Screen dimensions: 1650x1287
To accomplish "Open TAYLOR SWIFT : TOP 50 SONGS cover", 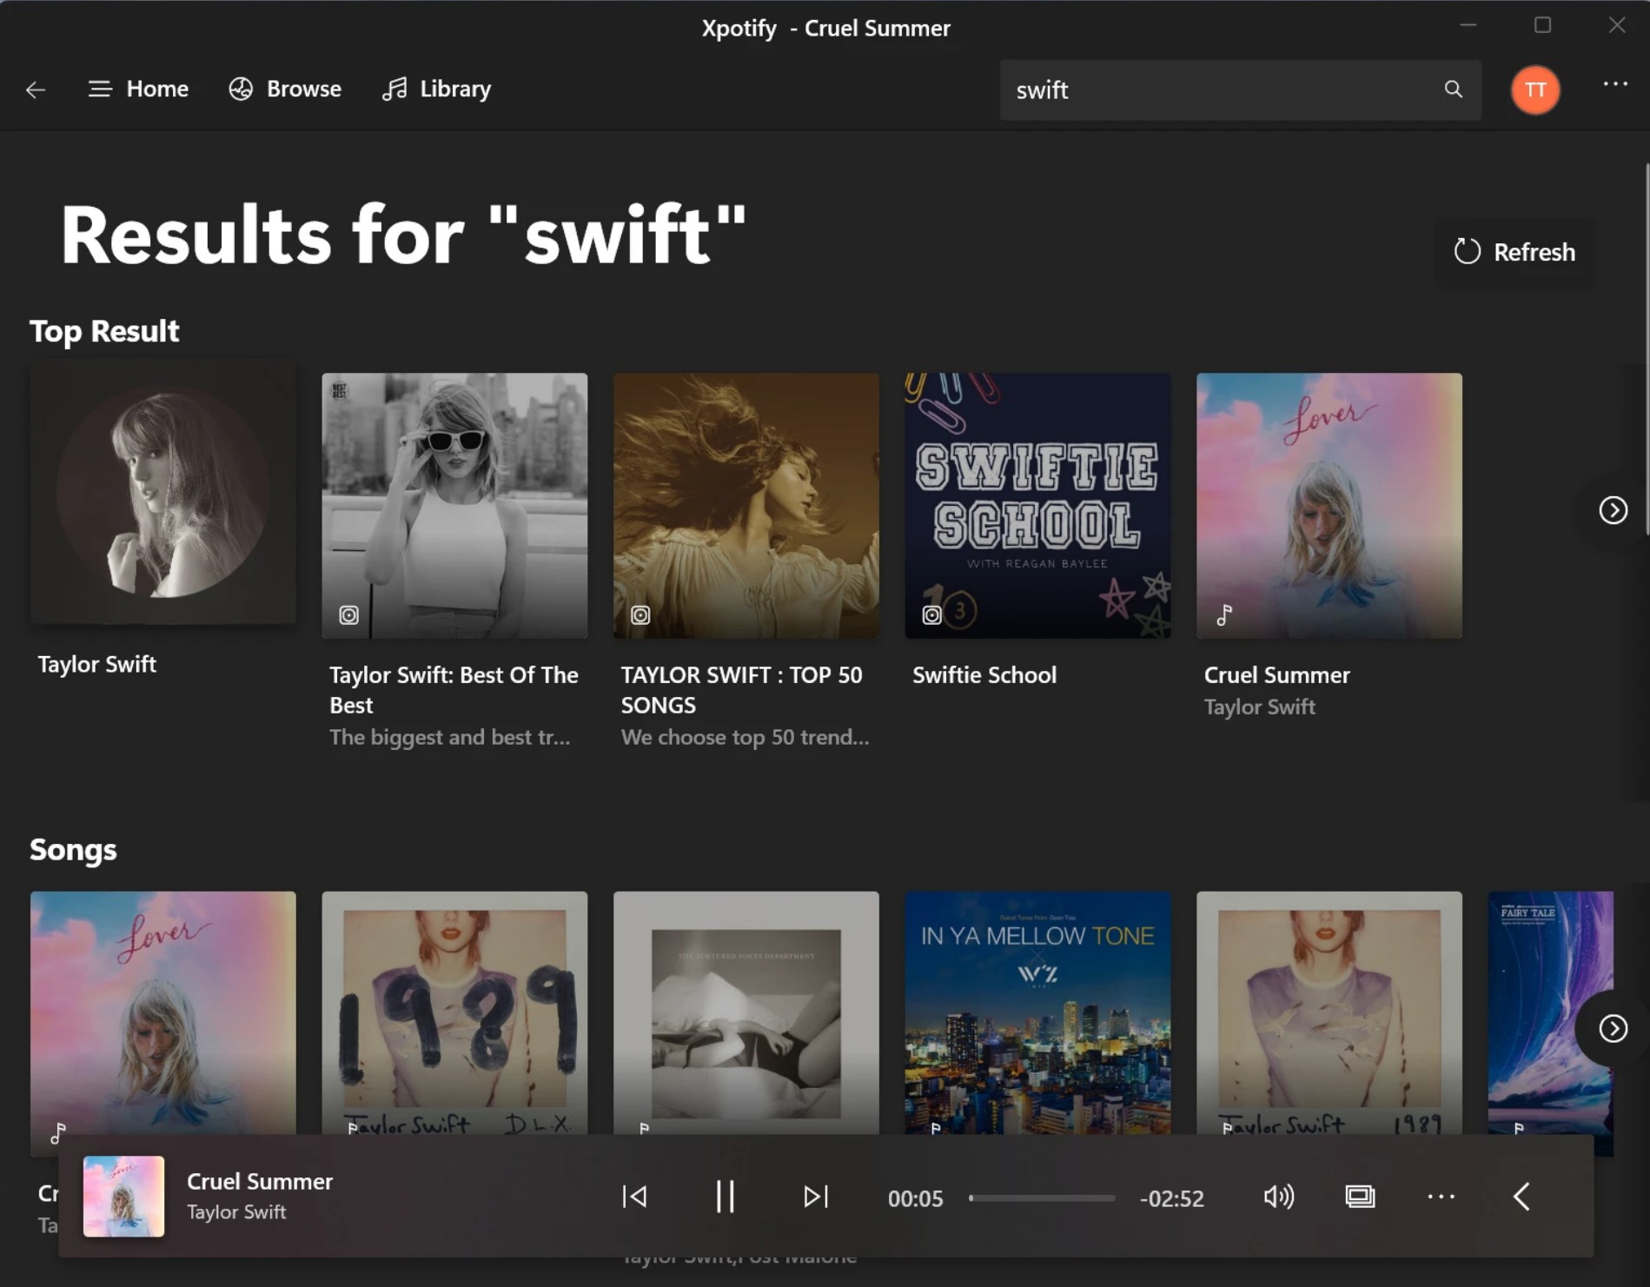I will point(746,506).
